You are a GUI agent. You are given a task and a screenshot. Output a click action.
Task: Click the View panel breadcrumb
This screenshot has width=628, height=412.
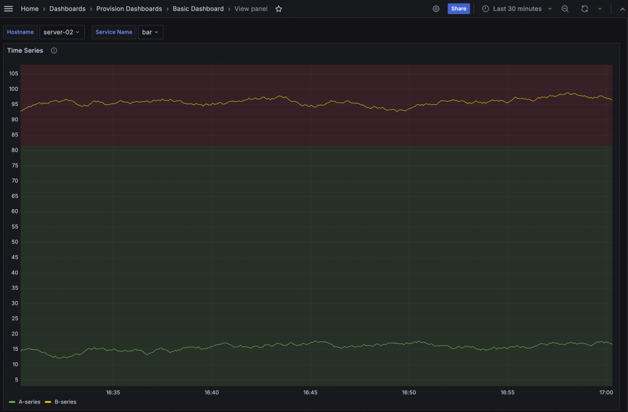click(x=251, y=9)
